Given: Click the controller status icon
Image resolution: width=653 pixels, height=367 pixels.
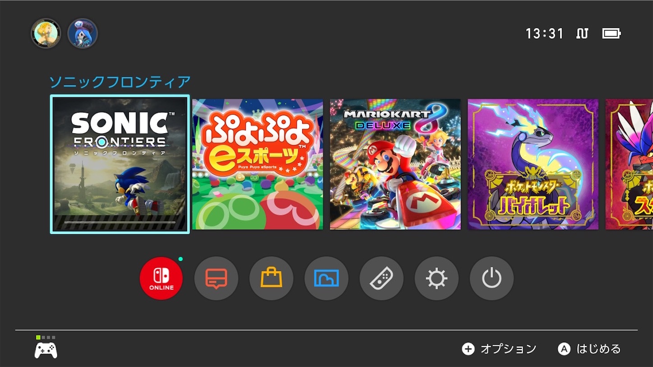Looking at the screenshot, I should [x=46, y=347].
